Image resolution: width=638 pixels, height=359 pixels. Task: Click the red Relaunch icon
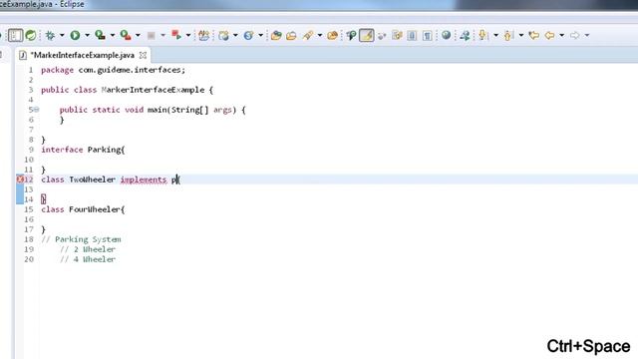coord(176,36)
